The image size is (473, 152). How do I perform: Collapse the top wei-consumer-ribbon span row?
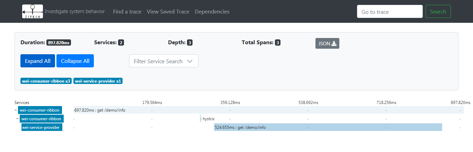tap(16, 110)
